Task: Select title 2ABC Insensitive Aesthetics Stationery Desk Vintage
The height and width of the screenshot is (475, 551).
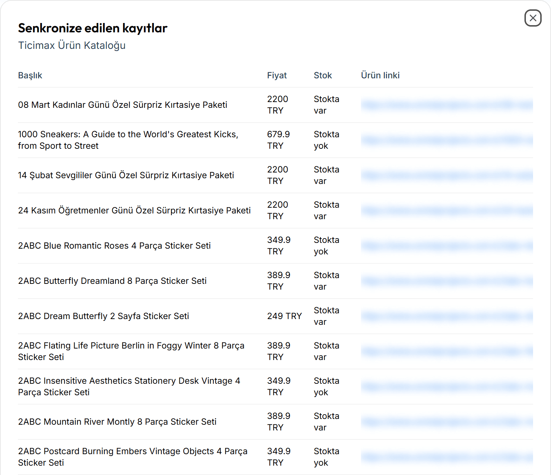Action: 129,387
